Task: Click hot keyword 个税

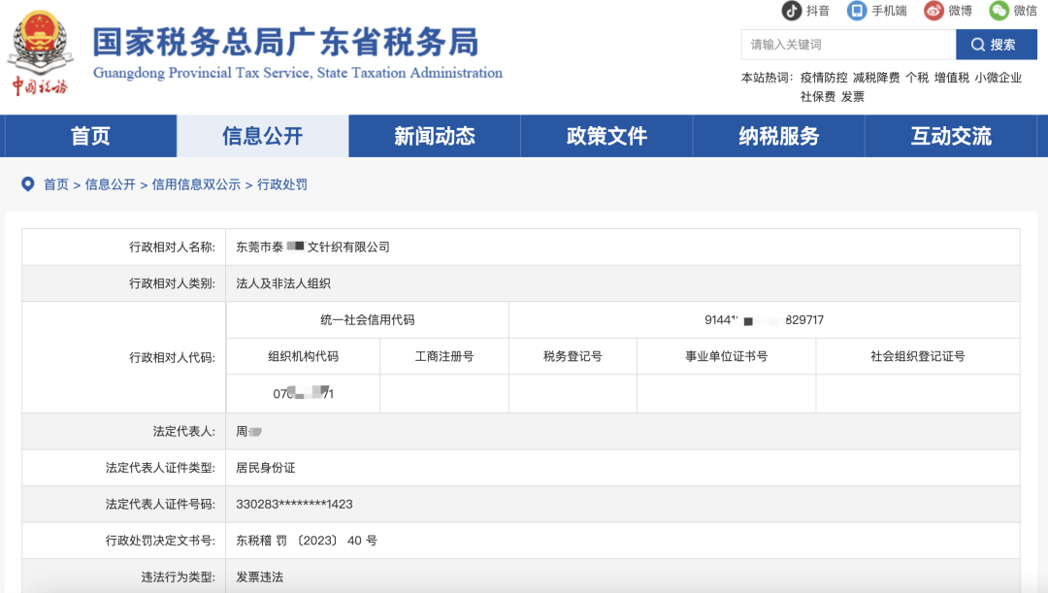Action: pyautogui.click(x=917, y=78)
